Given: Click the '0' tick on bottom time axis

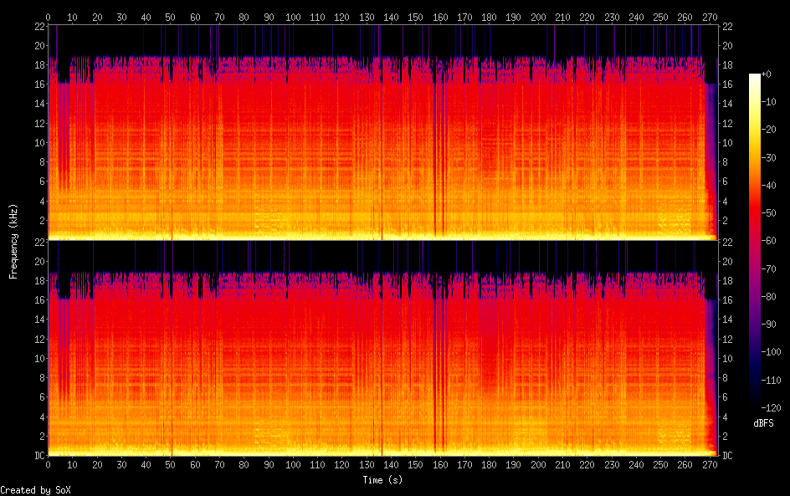Looking at the screenshot, I should pyautogui.click(x=48, y=465).
